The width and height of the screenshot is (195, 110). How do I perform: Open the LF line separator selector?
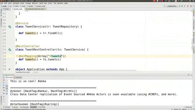pyautogui.click(x=180, y=109)
